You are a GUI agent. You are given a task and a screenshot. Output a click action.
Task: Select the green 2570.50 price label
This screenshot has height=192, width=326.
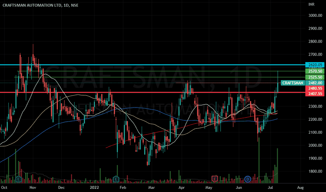click(x=315, y=71)
